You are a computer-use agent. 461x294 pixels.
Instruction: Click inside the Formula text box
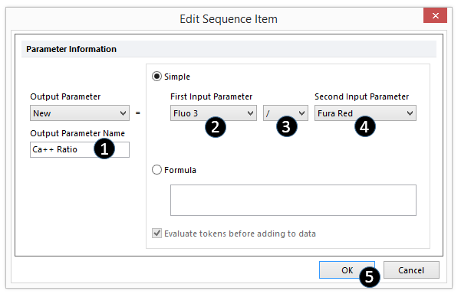tap(293, 200)
